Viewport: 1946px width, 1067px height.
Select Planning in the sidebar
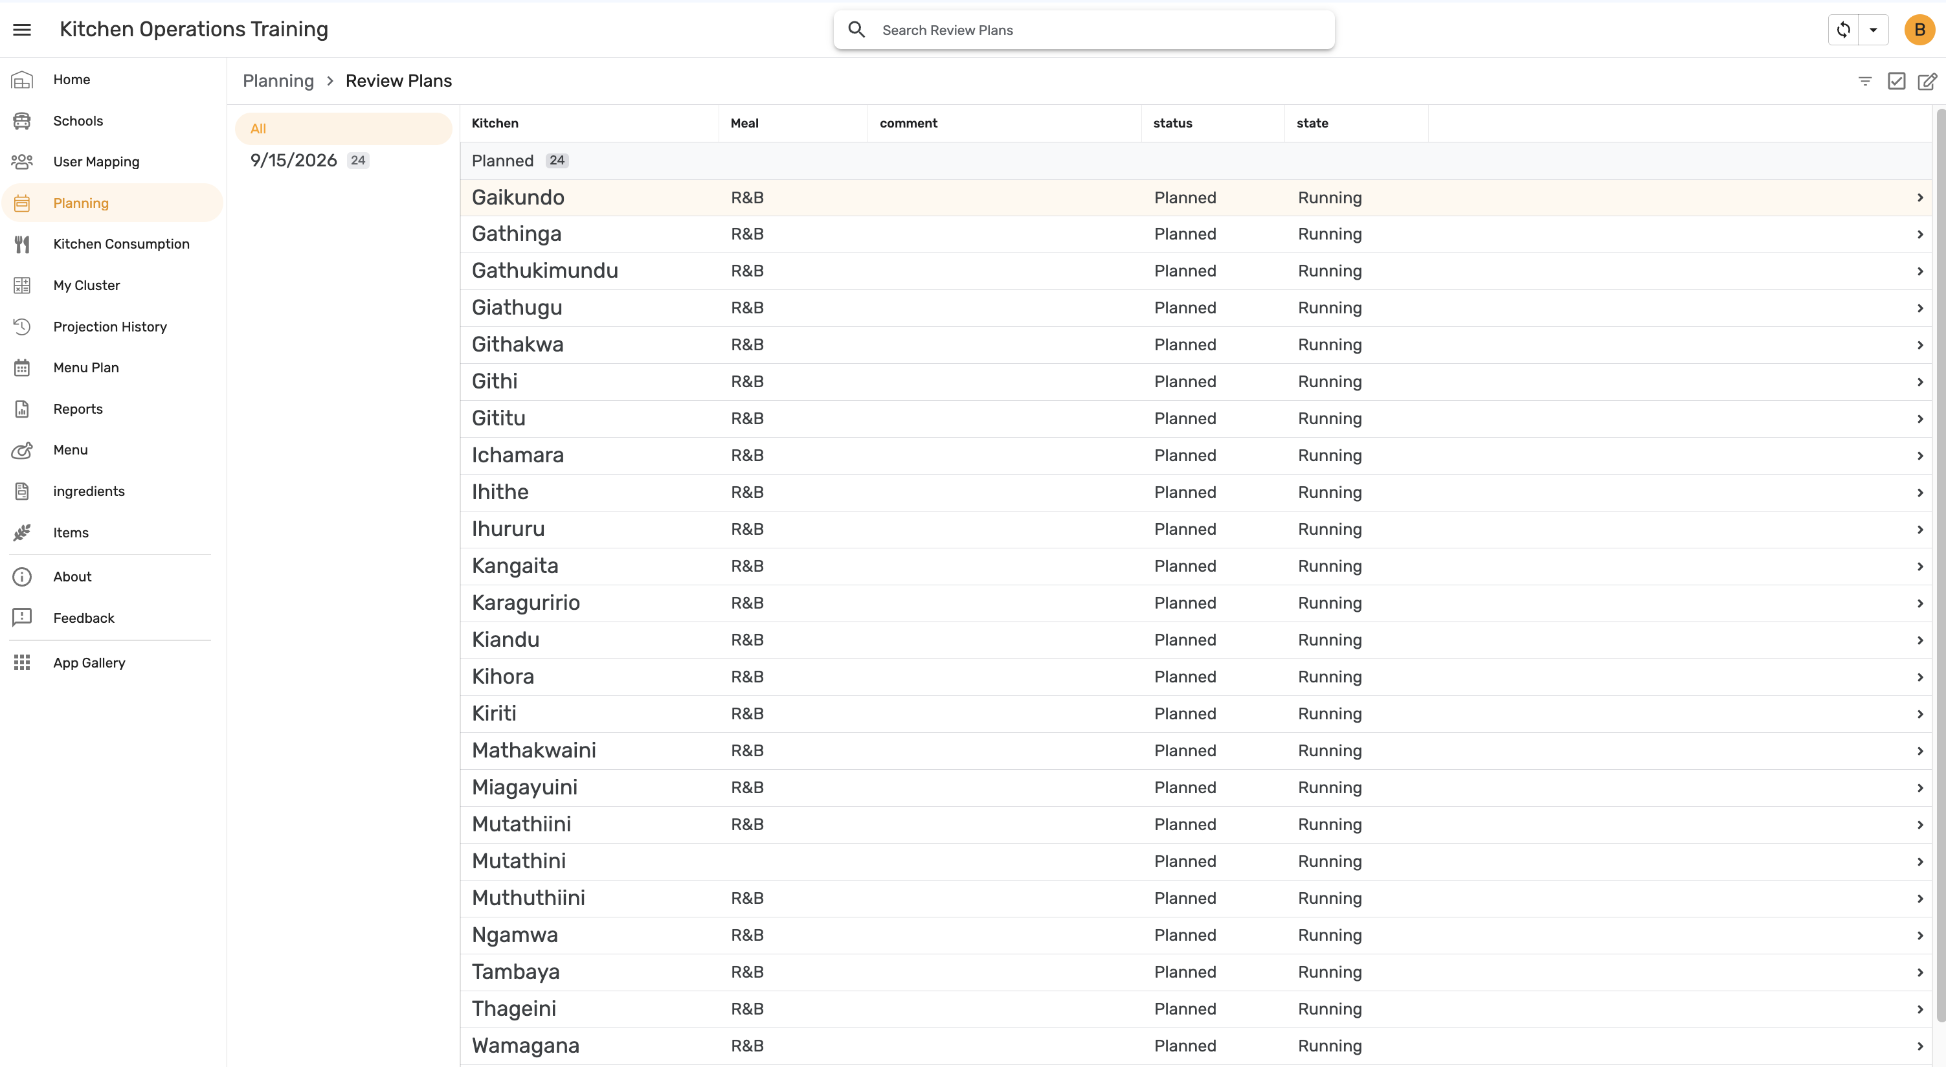112,203
